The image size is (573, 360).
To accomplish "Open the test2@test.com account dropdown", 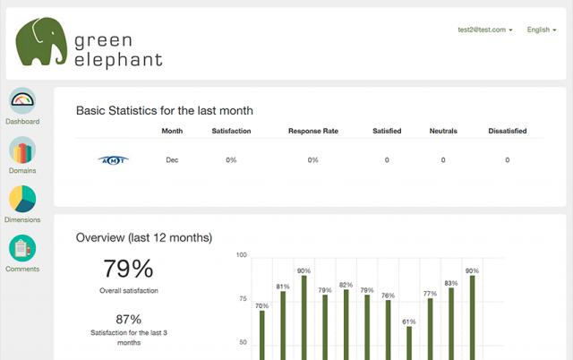I will click(485, 30).
